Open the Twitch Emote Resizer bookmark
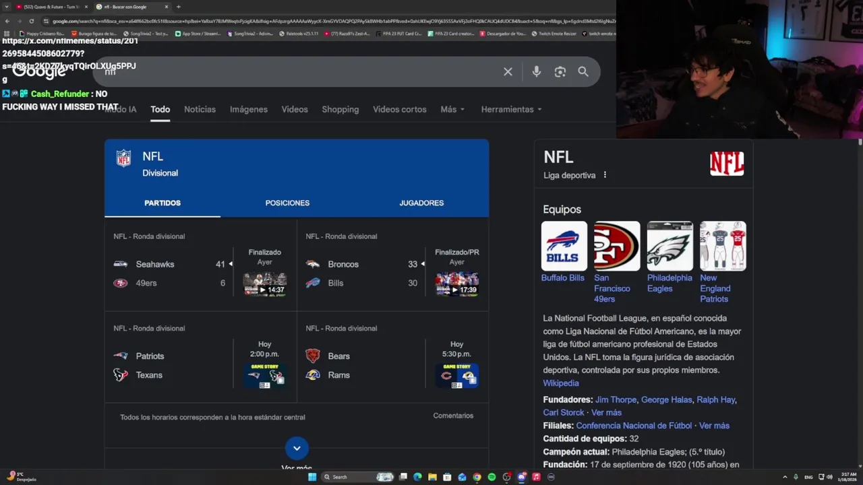The image size is (863, 485). (553, 33)
